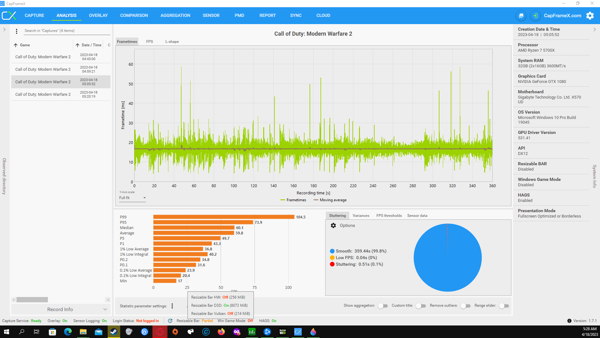Click the Smooth blue legend swatch
The width and height of the screenshot is (600, 338).
pos(332,251)
